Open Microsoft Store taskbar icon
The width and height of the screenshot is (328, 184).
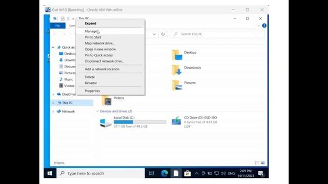point(188,173)
